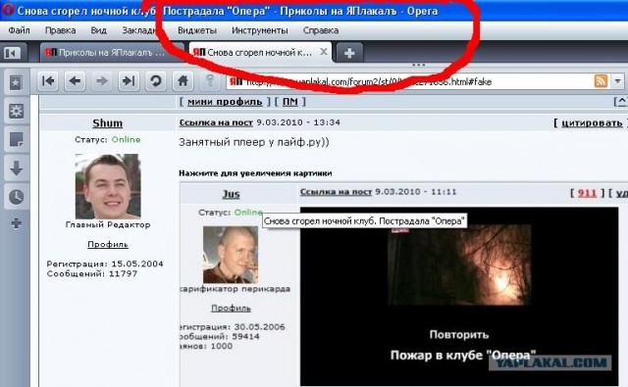This screenshot has height=387, width=628.
Task: Click 'Ссылка на пост' dated 13:34
Action: [216, 122]
